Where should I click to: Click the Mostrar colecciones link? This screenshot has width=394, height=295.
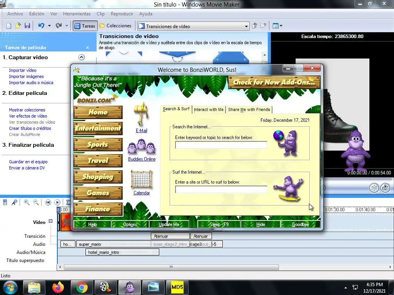pos(27,110)
